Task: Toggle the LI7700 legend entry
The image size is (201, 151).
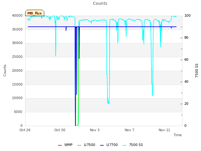Action: point(109,145)
